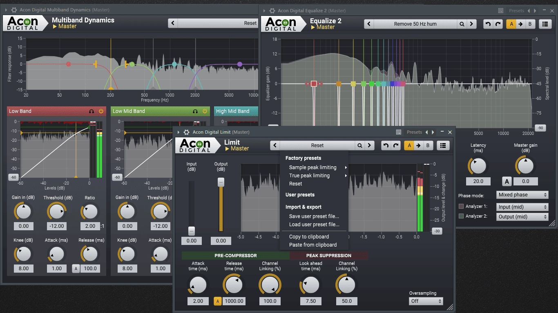Click the Limit Release time field 1000.00

234,301
